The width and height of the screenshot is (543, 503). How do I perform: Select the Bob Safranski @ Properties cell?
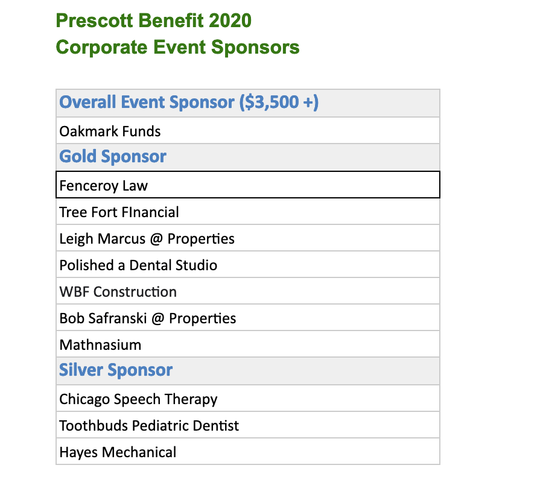point(247,318)
